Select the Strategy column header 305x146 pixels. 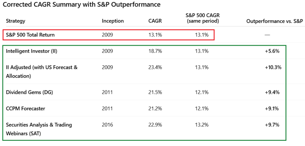tap(16, 21)
